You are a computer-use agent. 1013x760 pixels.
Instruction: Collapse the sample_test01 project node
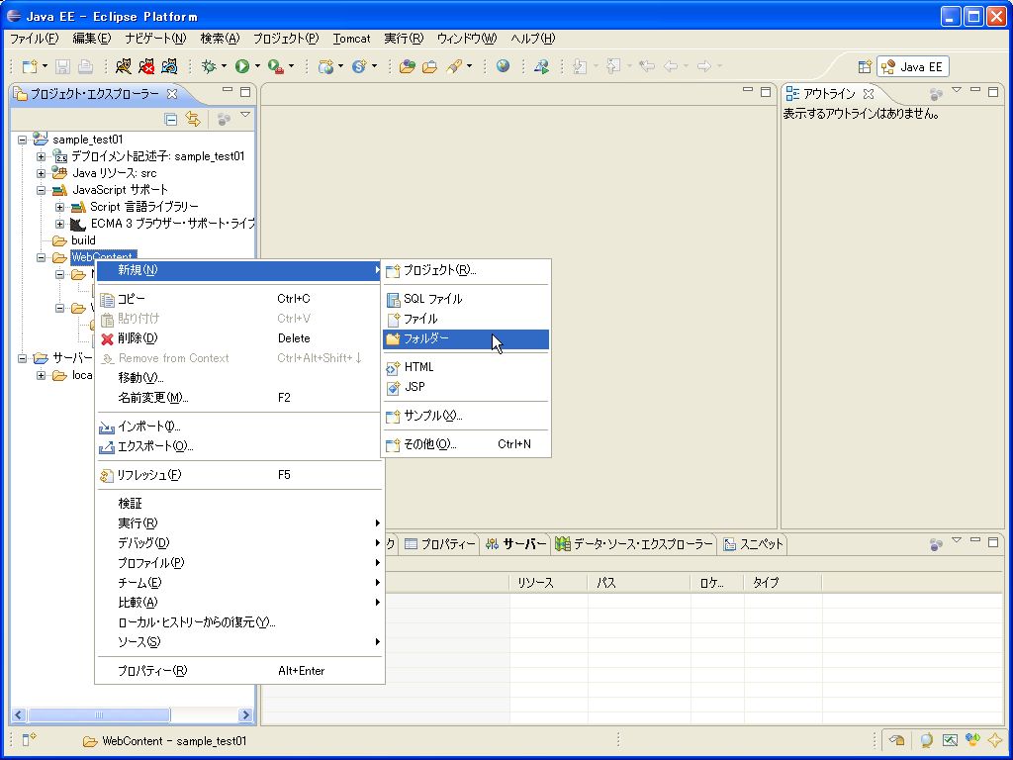pyautogui.click(x=22, y=140)
